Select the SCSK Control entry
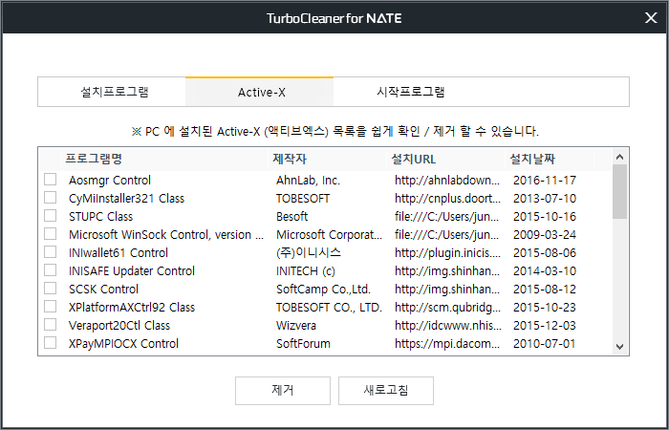The width and height of the screenshot is (669, 430). pyautogui.click(x=103, y=290)
